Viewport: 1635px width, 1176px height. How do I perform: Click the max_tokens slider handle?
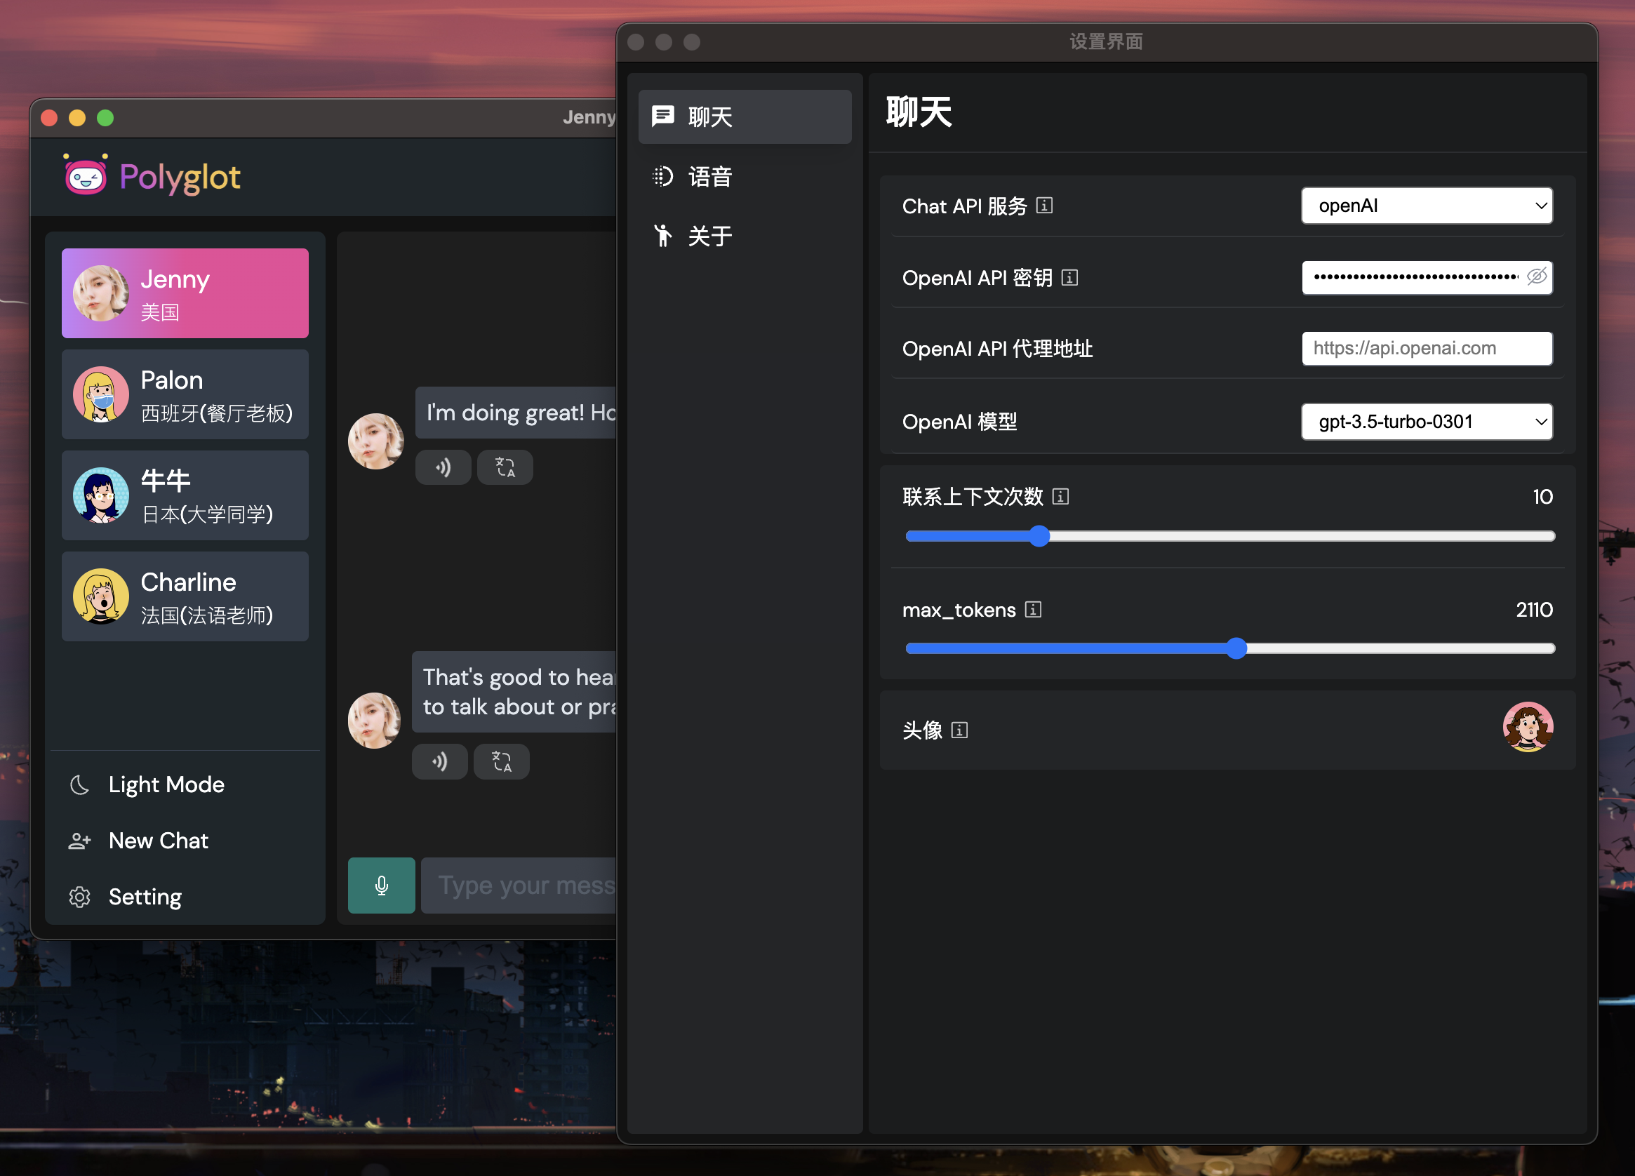click(1236, 648)
